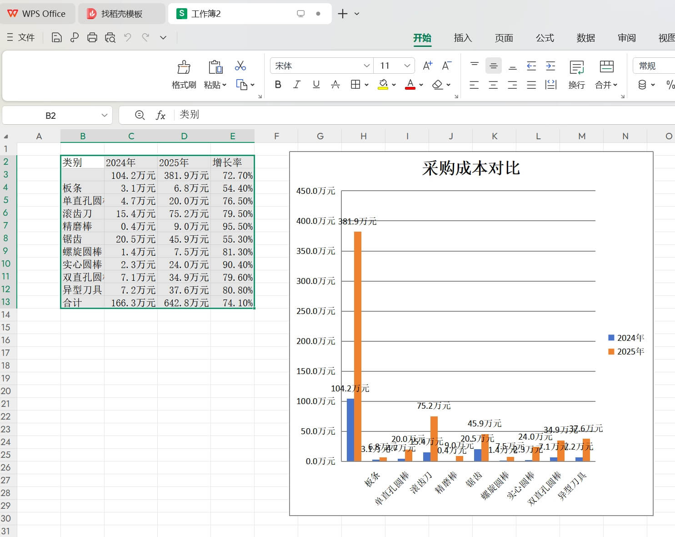Click the Increase font size icon

click(x=427, y=66)
